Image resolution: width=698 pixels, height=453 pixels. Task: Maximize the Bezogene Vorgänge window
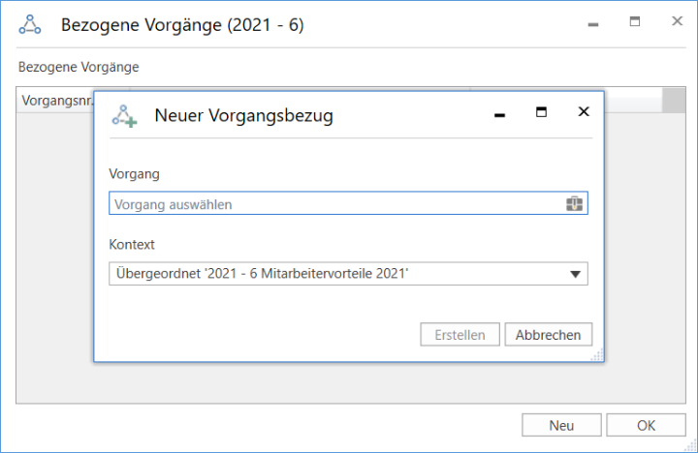point(635,22)
